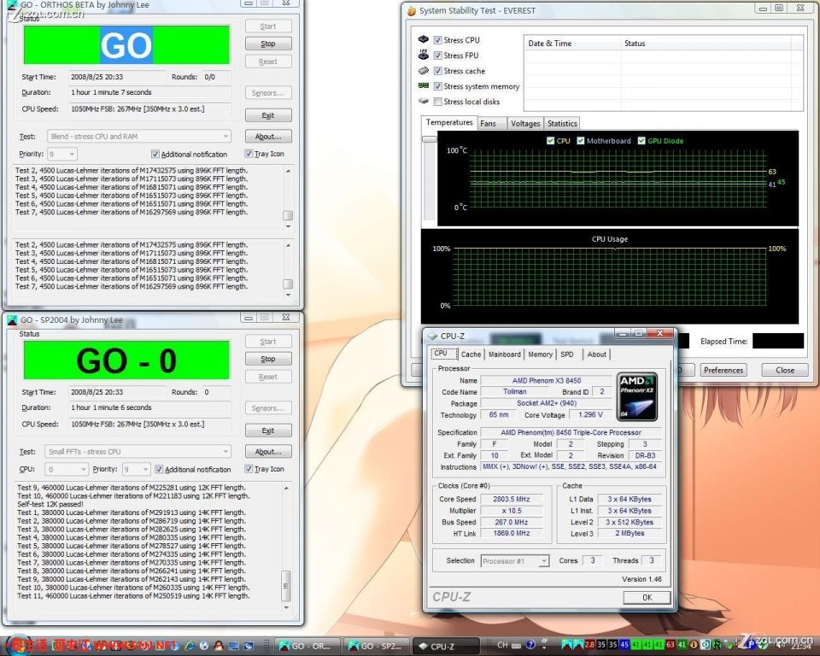Click Close in the EVEREST window
Viewport: 820px width, 656px height.
[785, 370]
